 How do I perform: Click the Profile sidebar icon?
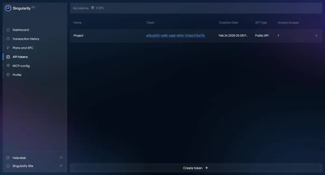tap(8, 75)
